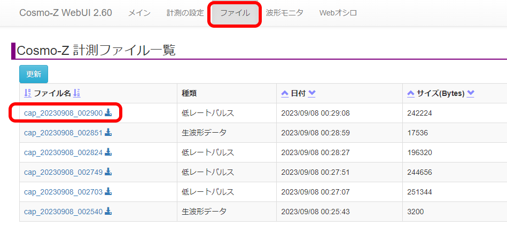Download the cap_20230908_002851 file via its icon

108,133
